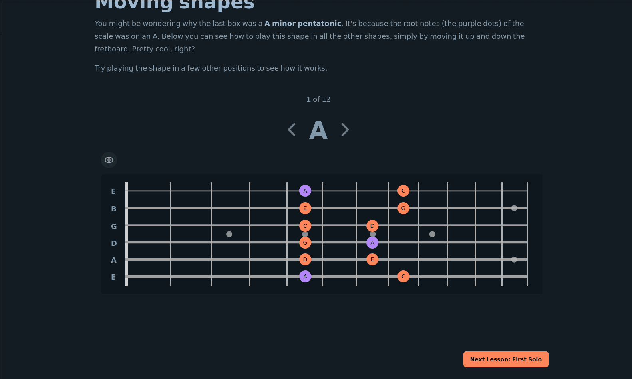Select orange G note on D string
Viewport: 632px width, 379px height.
point(305,243)
